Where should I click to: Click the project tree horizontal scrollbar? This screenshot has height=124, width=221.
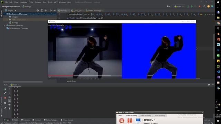coord(23,82)
